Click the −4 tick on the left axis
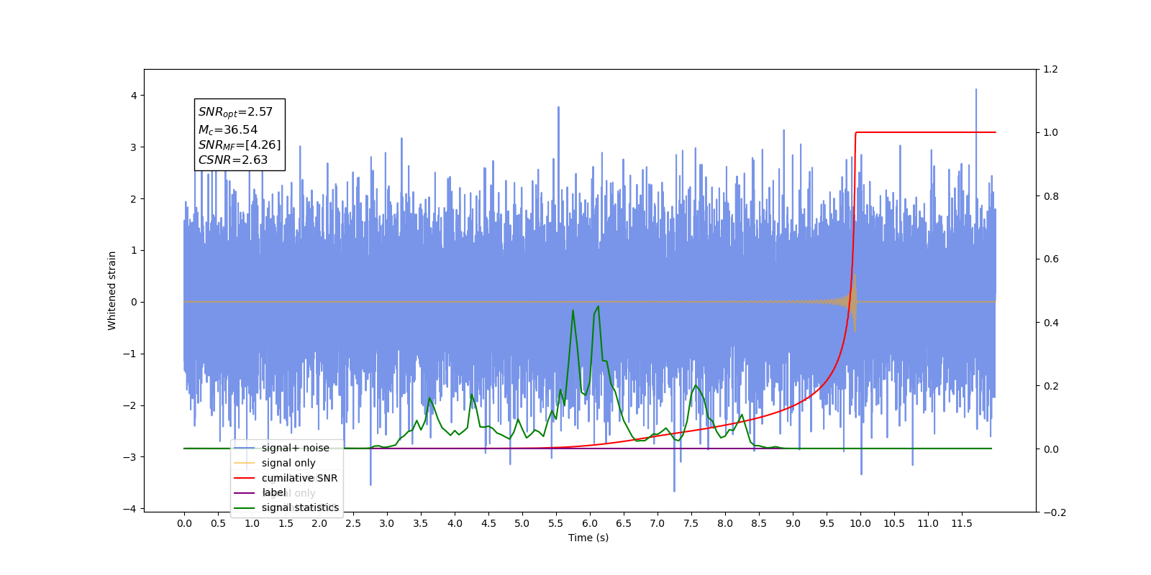This screenshot has width=1151, height=575. pyautogui.click(x=129, y=509)
